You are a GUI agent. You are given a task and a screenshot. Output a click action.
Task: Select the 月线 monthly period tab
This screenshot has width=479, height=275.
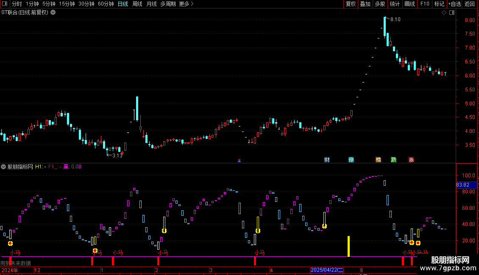(x=151, y=4)
